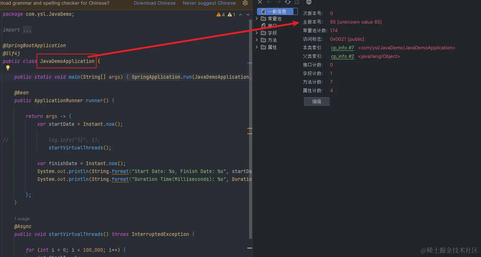The height and width of the screenshot is (257, 481).
Task: Select the 接口 tree node
Action: pyautogui.click(x=269, y=26)
